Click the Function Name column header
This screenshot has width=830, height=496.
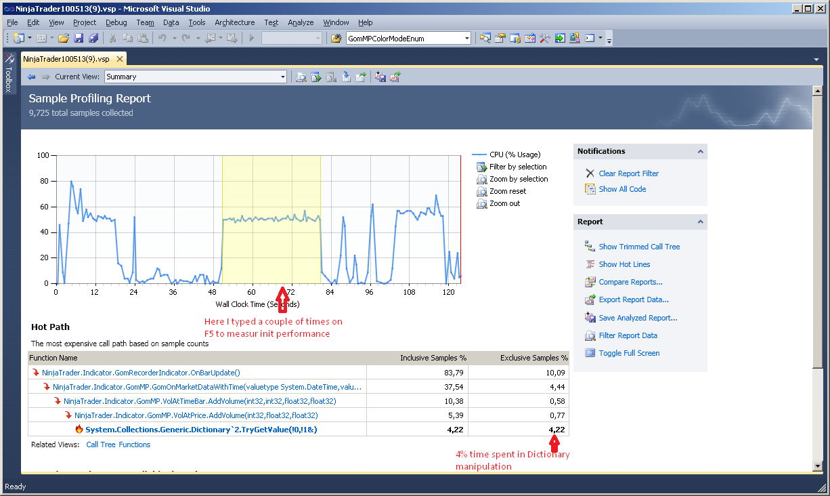197,358
